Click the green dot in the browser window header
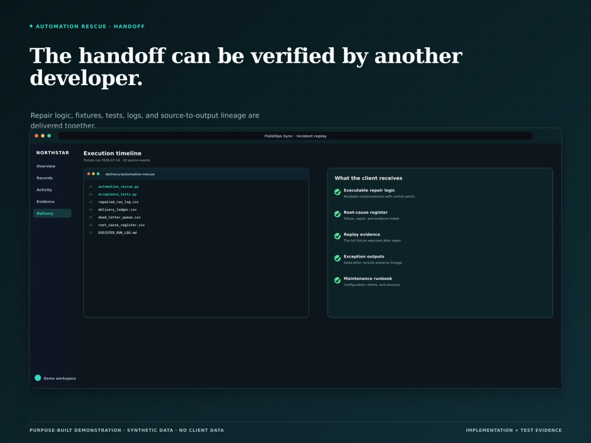The width and height of the screenshot is (591, 443). (x=49, y=136)
